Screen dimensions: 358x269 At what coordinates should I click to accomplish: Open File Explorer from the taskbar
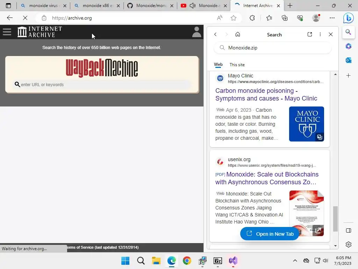(156, 261)
